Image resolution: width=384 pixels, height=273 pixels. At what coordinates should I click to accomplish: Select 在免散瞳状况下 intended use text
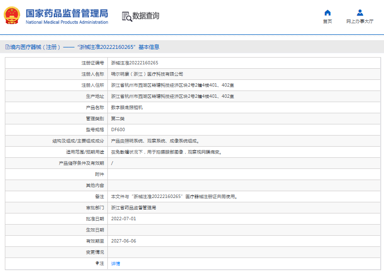166,152
